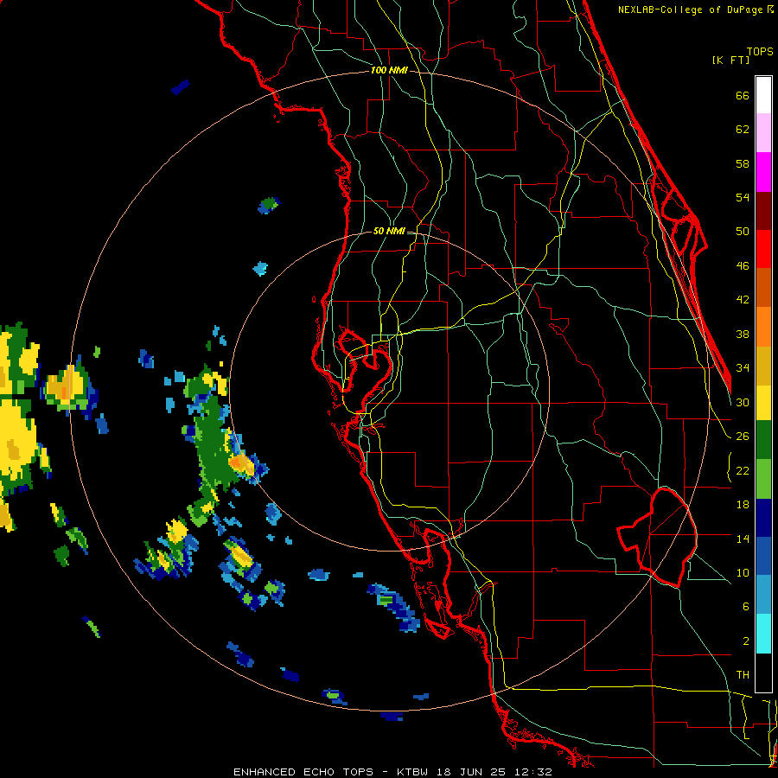Click the "12:32" timestamp in caption
Viewport: 778px width, 778px height.
pos(532,772)
